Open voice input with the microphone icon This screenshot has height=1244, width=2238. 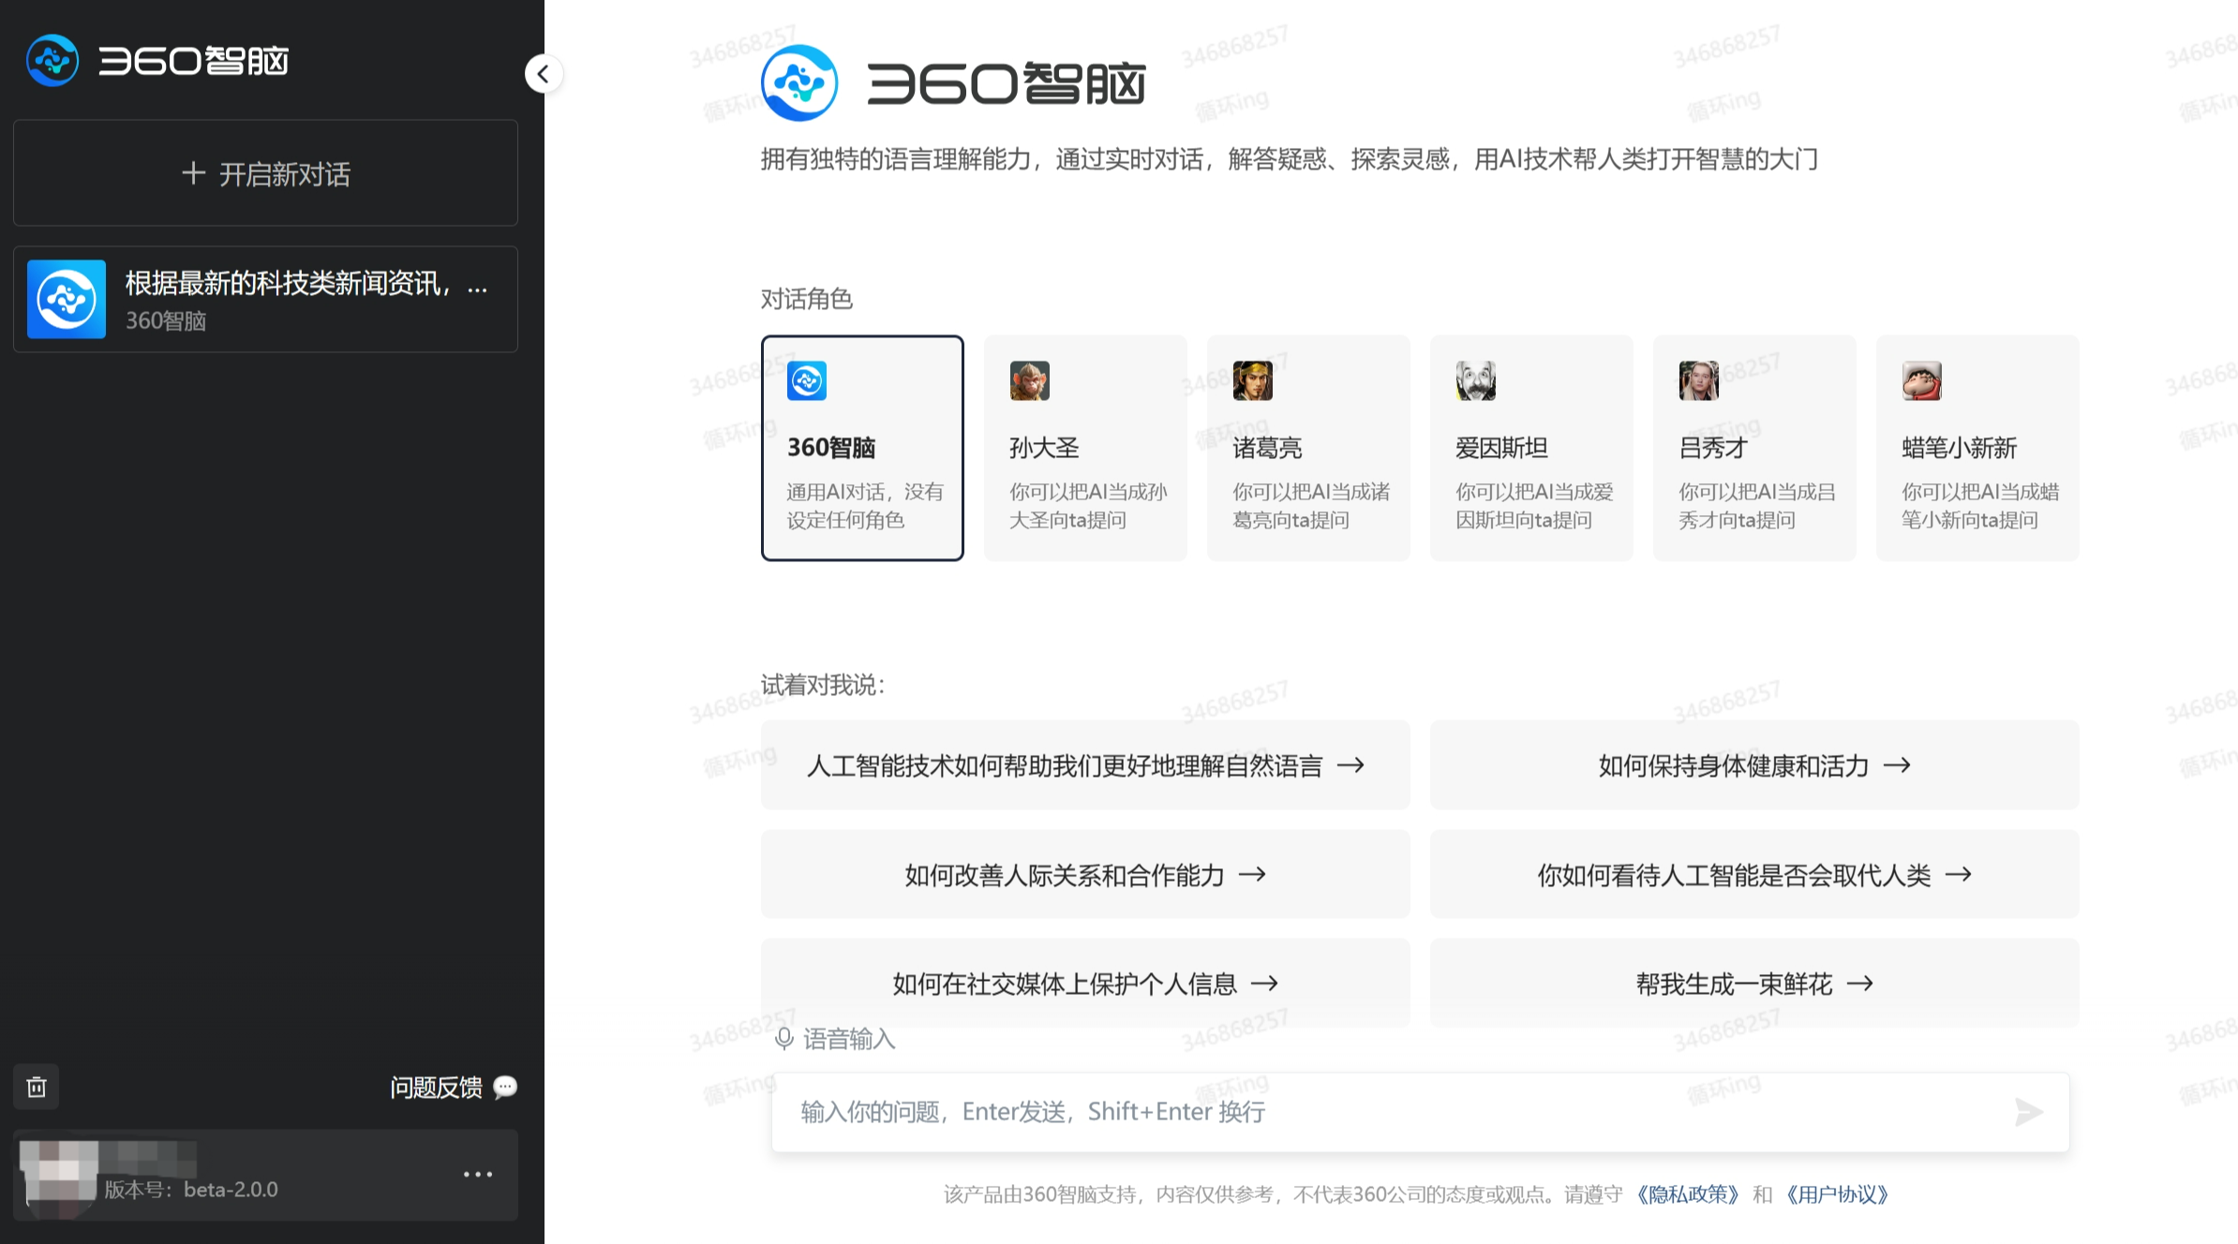click(783, 1039)
